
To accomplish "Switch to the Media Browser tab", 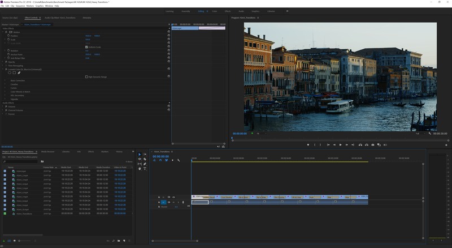I will click(47, 152).
